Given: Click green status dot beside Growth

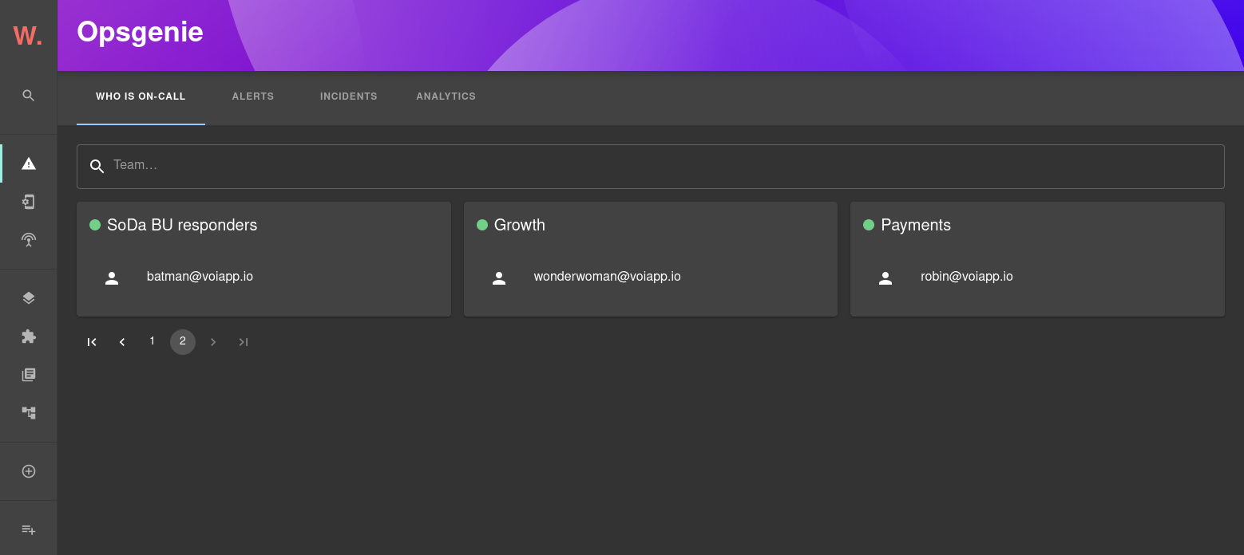Looking at the screenshot, I should click(x=482, y=225).
